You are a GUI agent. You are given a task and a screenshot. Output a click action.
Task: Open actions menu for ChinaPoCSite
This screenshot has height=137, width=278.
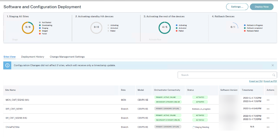click(x=268, y=127)
